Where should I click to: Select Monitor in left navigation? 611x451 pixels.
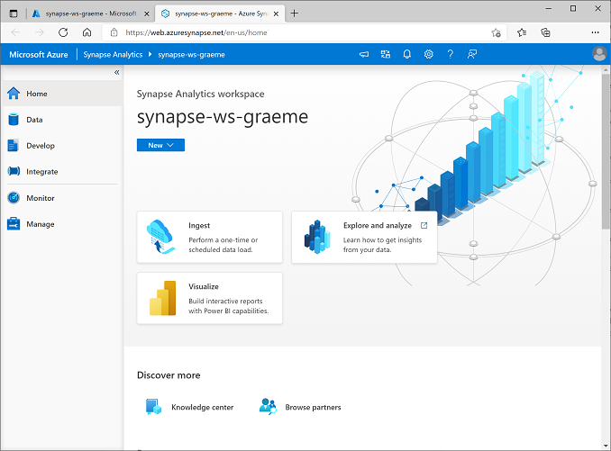pos(62,198)
